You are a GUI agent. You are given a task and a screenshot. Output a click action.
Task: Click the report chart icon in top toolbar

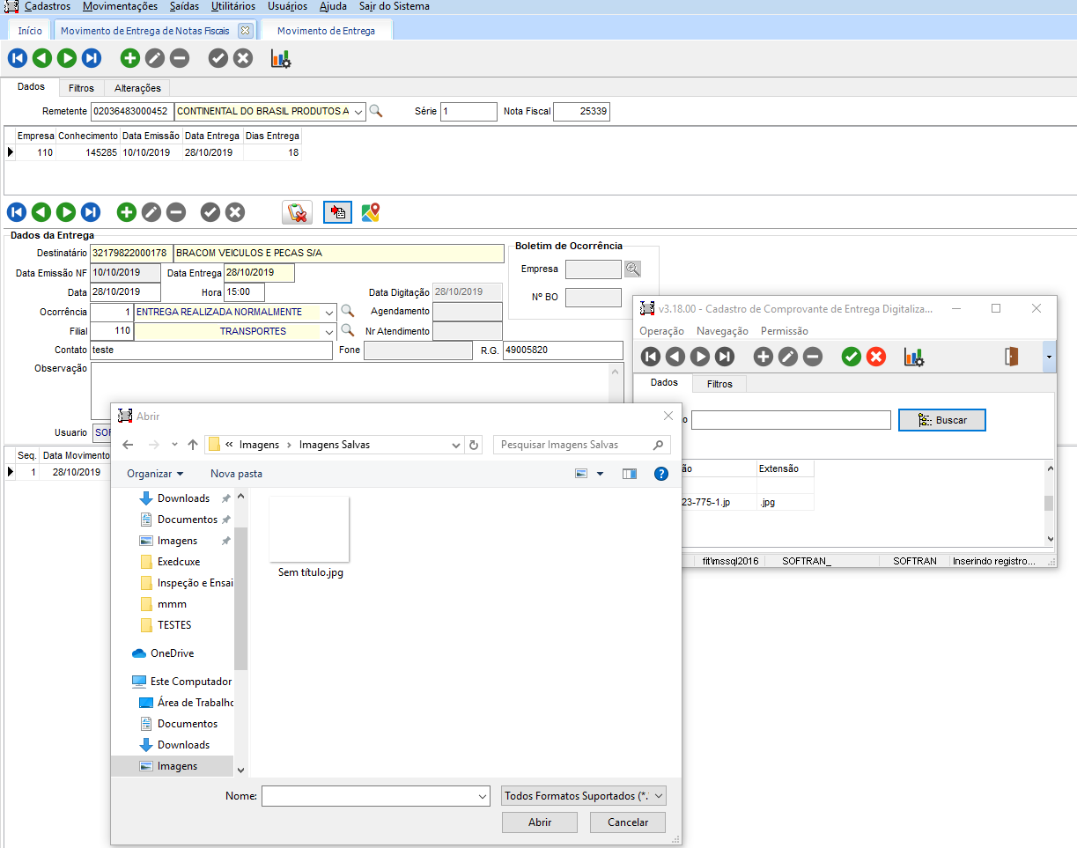(x=281, y=59)
